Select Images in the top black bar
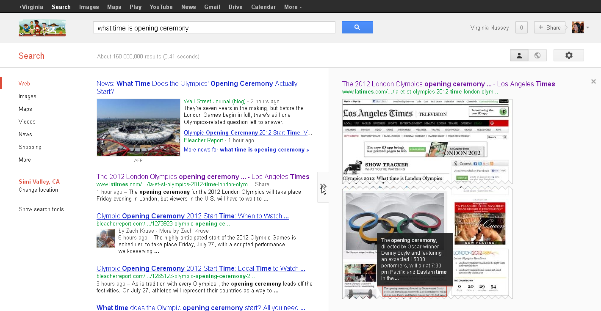601x311 pixels. [89, 7]
